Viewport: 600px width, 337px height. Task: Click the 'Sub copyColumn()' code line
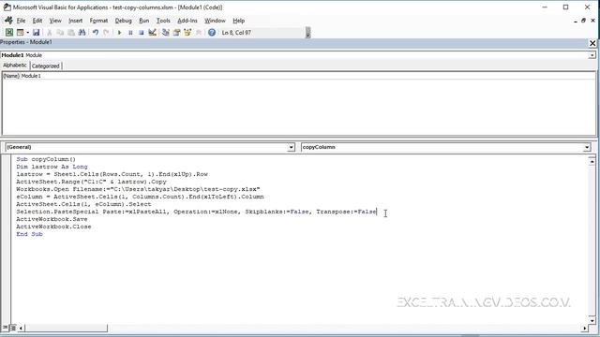pyautogui.click(x=46, y=159)
